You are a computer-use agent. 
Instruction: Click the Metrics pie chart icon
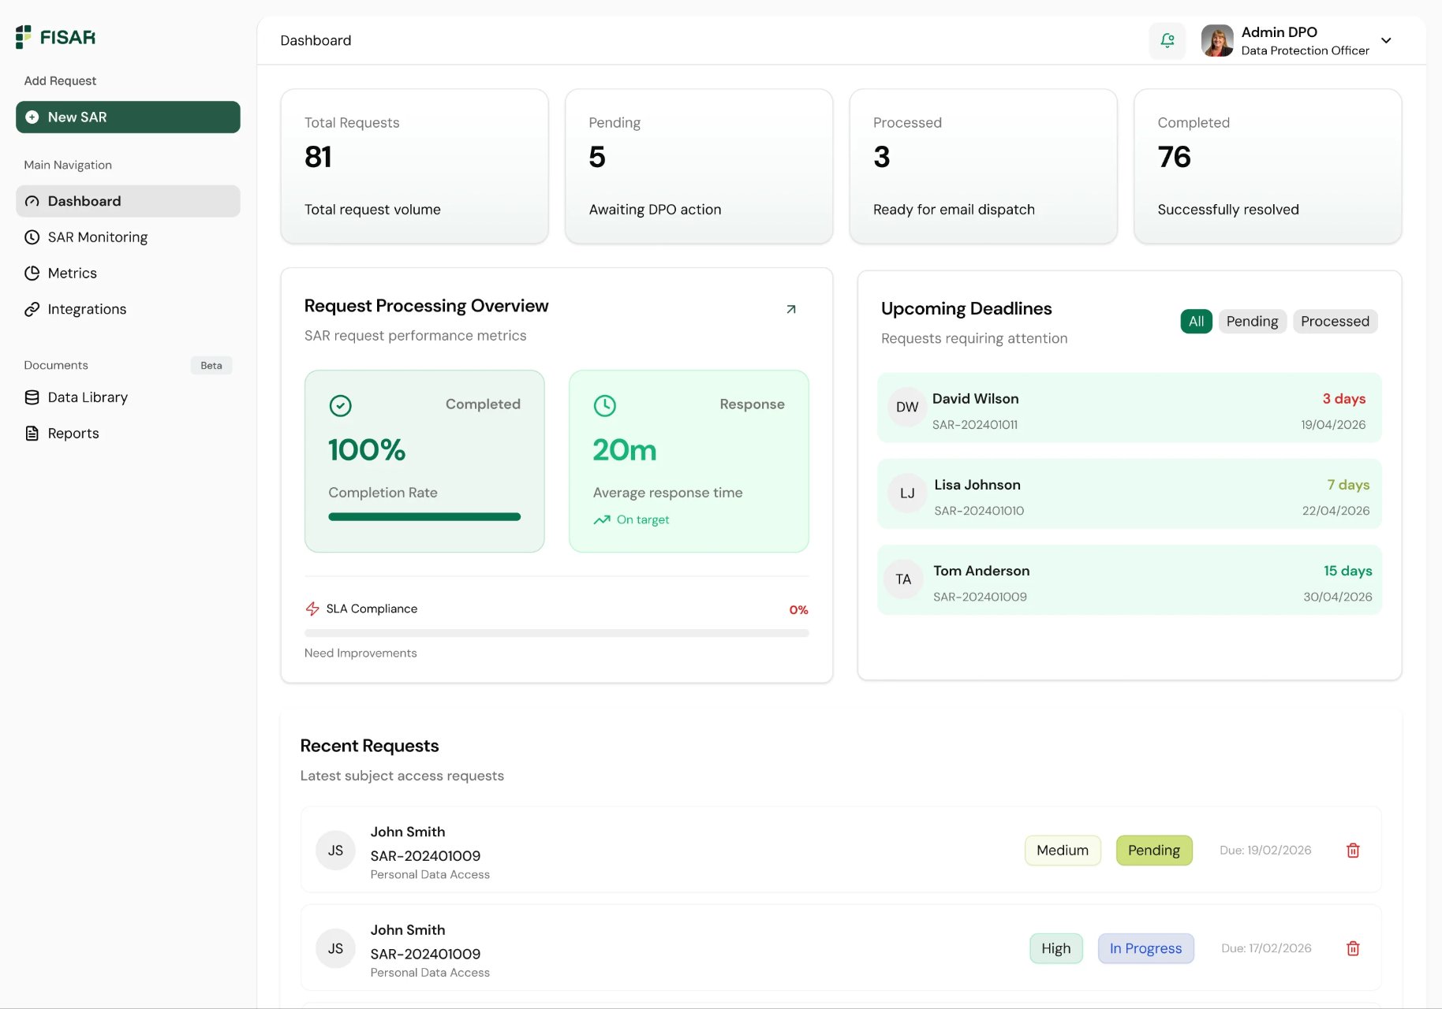(32, 274)
